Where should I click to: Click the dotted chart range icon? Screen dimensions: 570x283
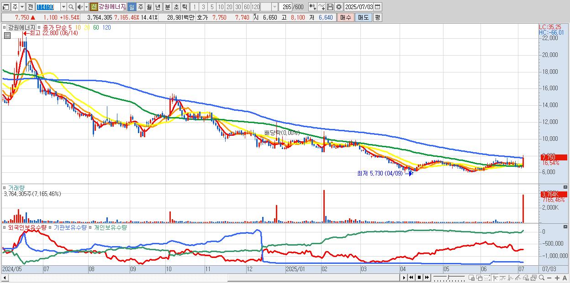tap(487, 278)
